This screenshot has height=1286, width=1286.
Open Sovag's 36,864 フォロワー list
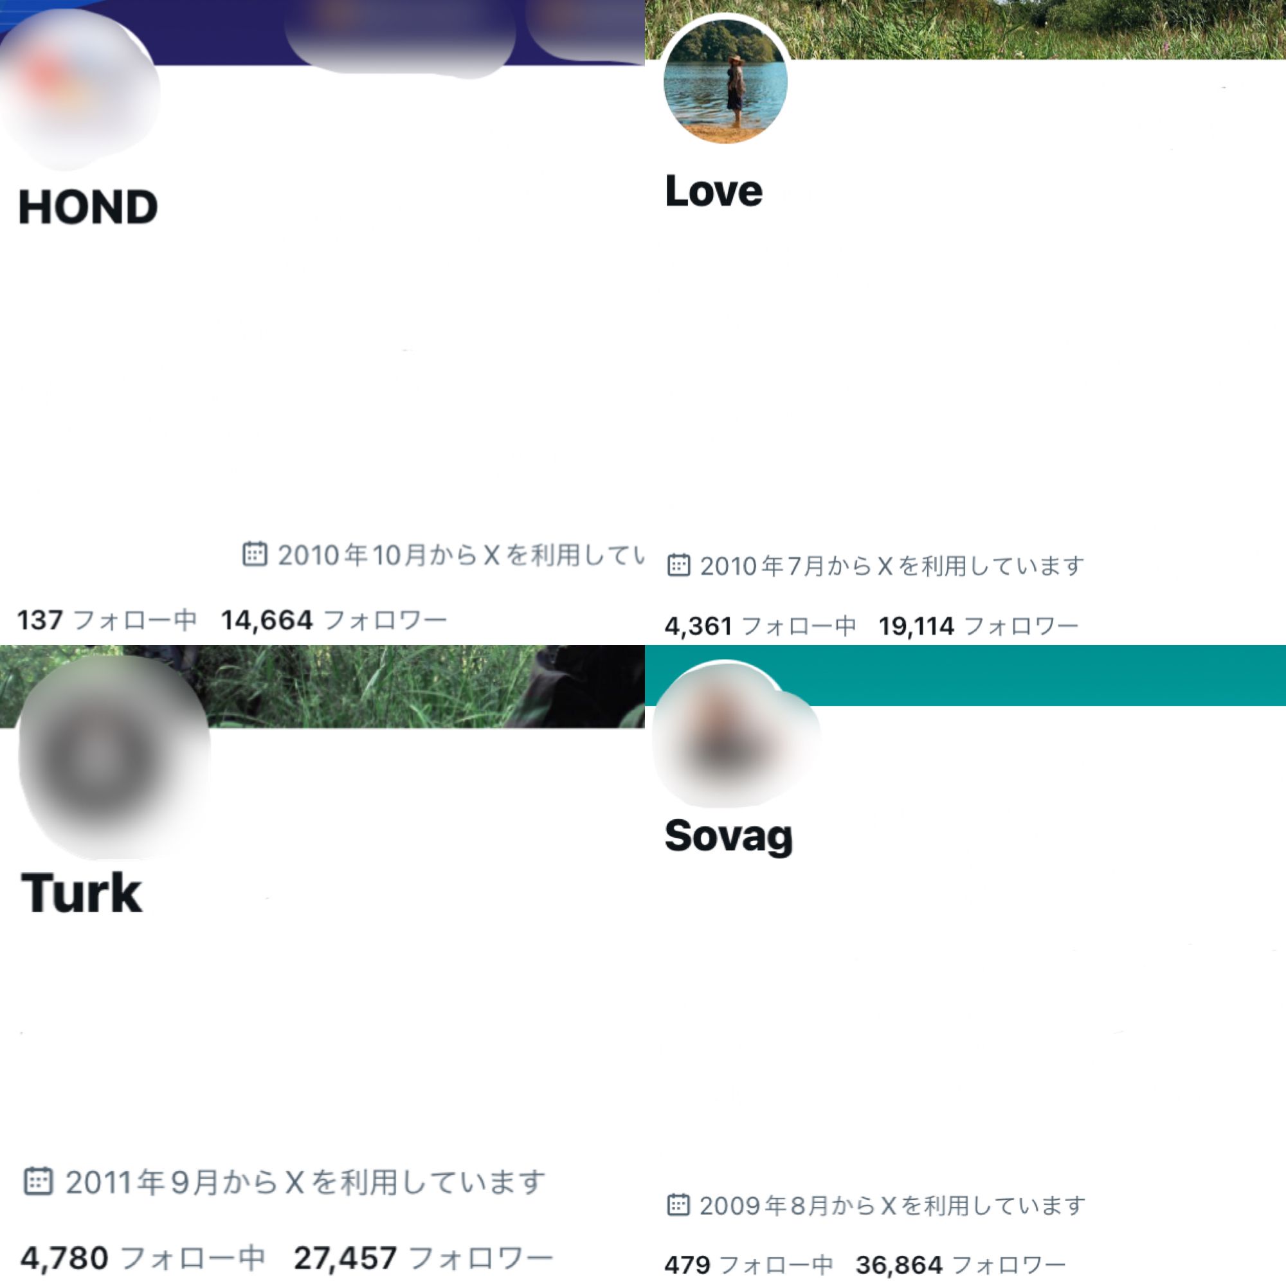961,1264
